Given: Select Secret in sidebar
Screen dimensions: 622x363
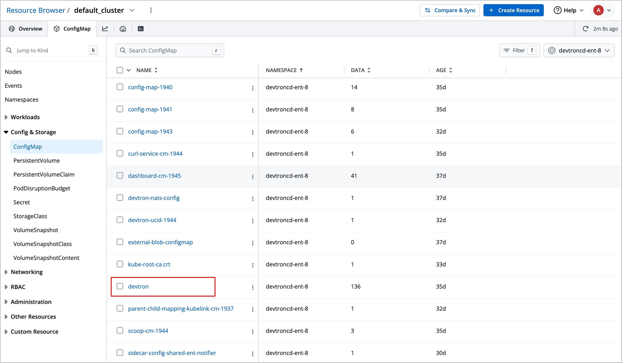Looking at the screenshot, I should (x=22, y=202).
